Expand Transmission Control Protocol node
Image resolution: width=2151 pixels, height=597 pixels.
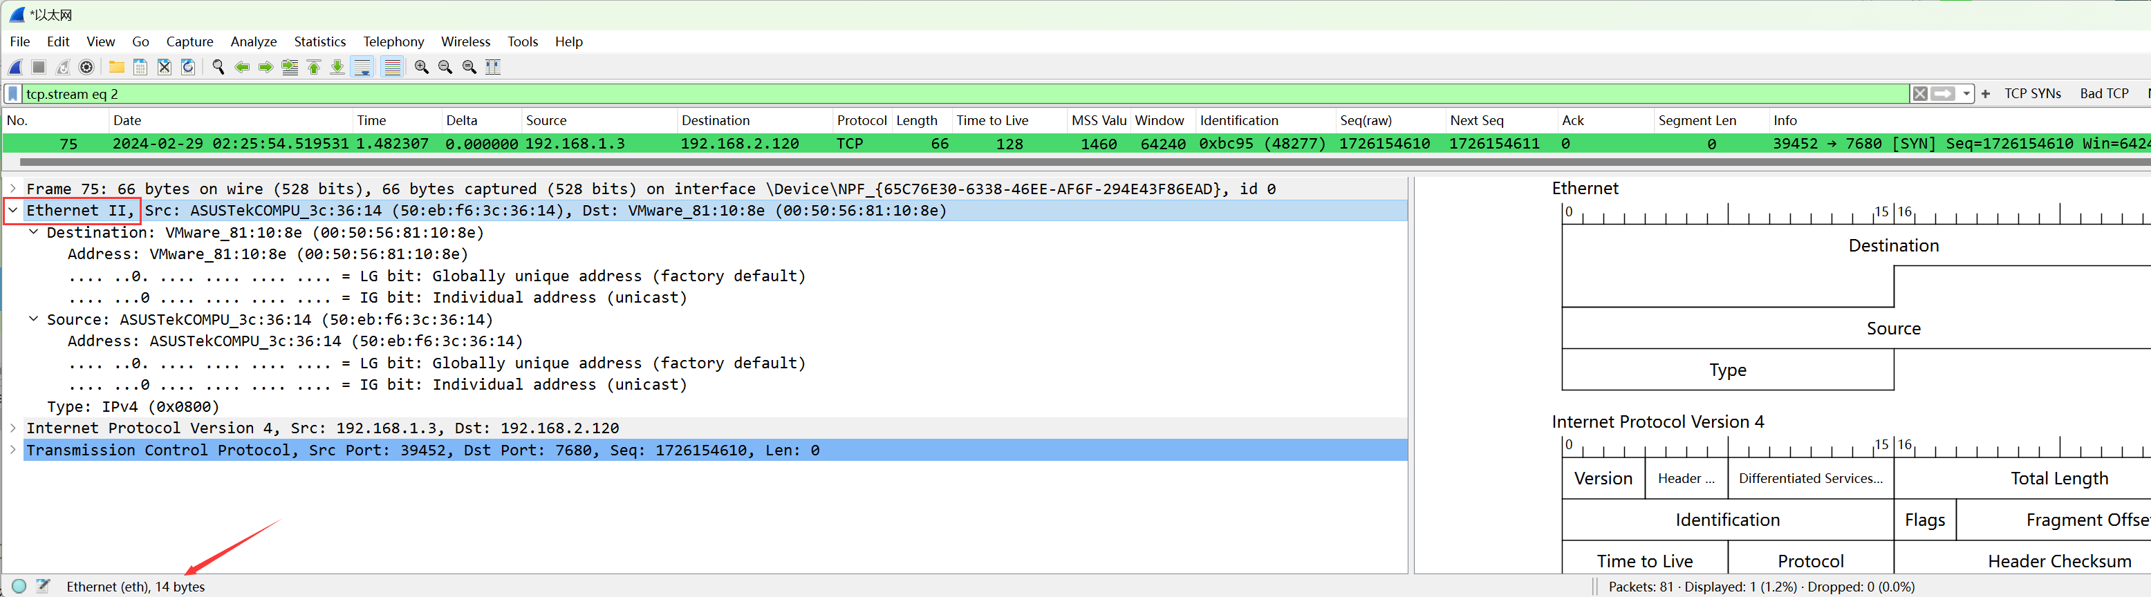coord(13,450)
